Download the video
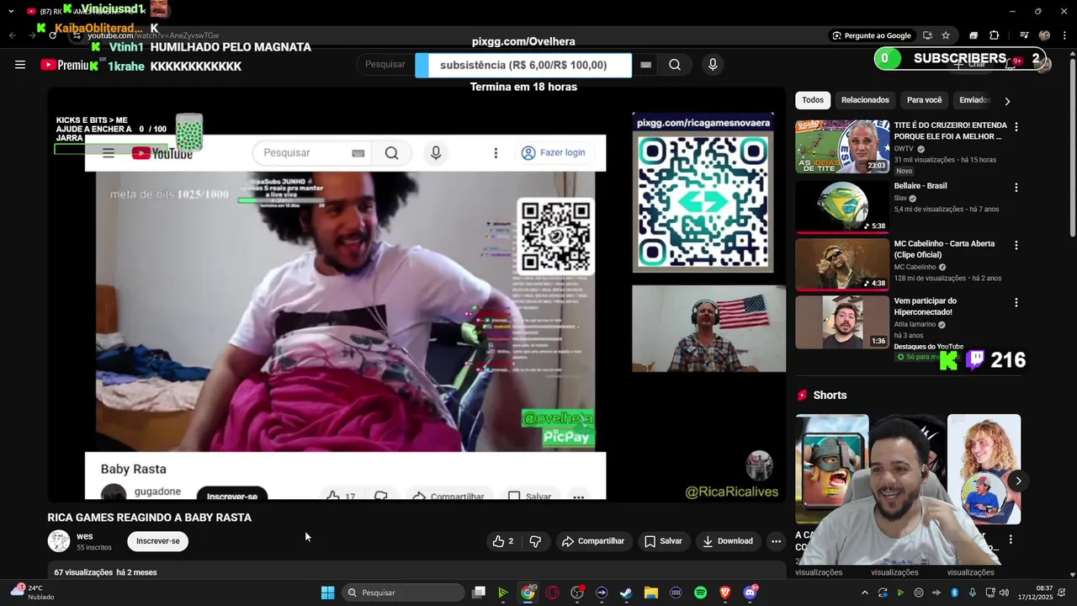This screenshot has height=606, width=1077. (728, 541)
